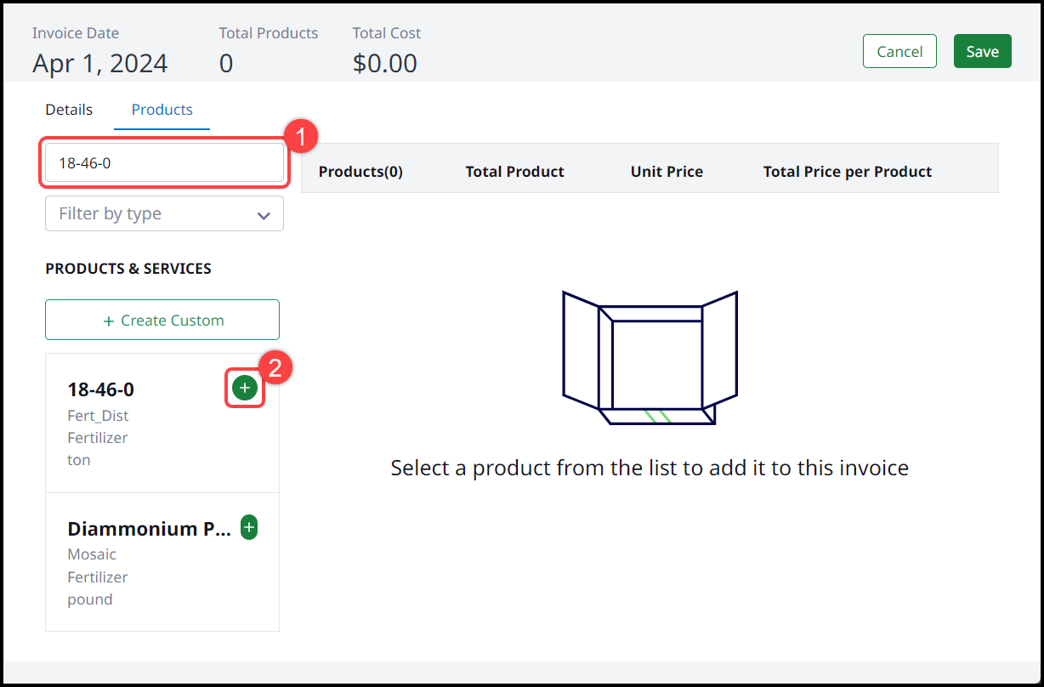This screenshot has width=1044, height=687.
Task: Cancel the invoice editing
Action: coord(899,52)
